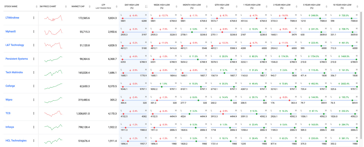Open the TCS stock link
The width and height of the screenshot is (364, 147).
coord(8,113)
